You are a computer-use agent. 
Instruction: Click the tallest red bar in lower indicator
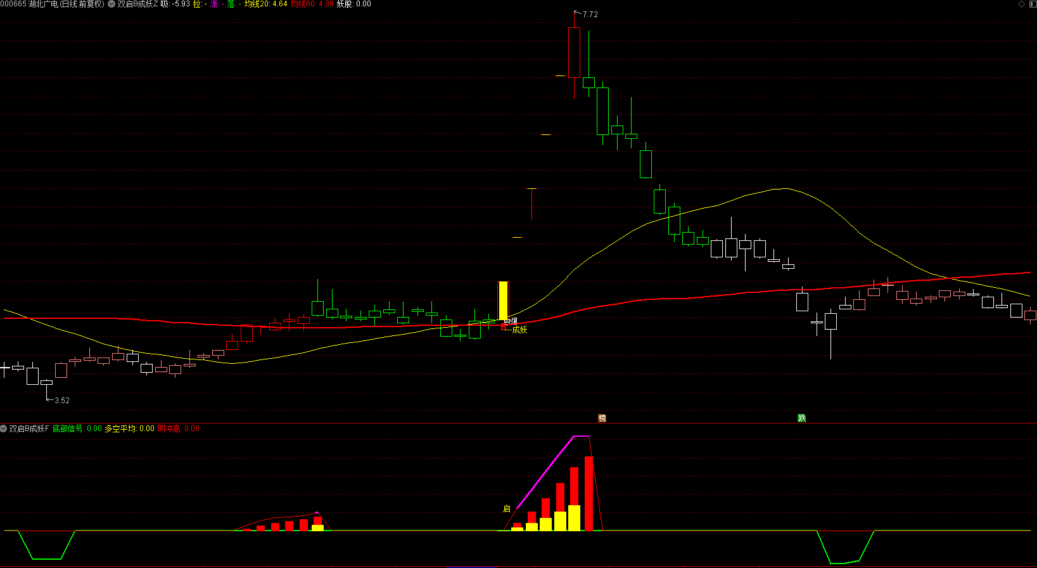[588, 493]
